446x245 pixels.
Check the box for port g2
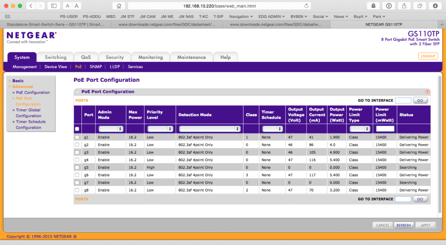[x=77, y=144]
